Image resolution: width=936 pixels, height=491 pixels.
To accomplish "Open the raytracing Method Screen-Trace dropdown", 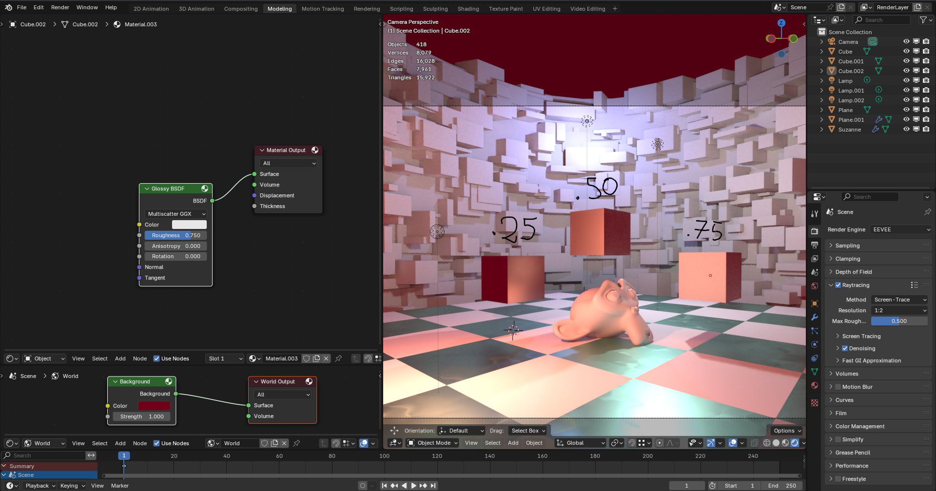I will 899,300.
